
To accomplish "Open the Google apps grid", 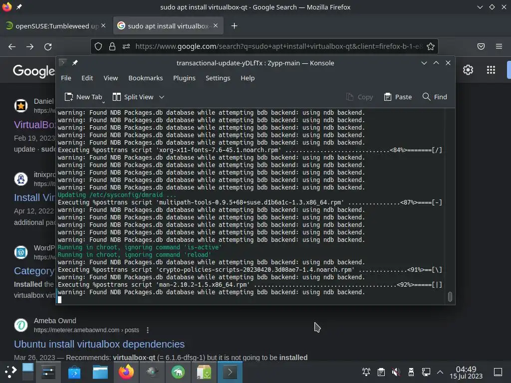I will [491, 70].
